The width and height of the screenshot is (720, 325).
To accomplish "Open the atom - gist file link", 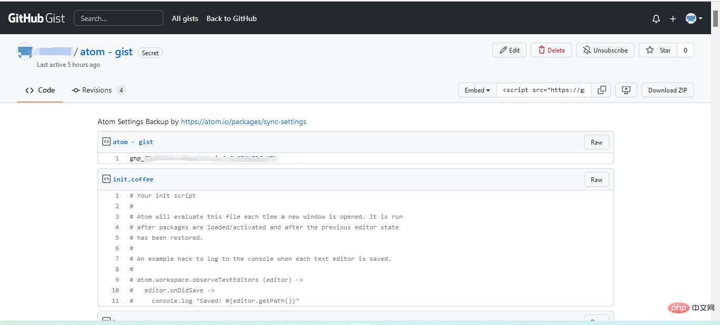I will pyautogui.click(x=133, y=142).
